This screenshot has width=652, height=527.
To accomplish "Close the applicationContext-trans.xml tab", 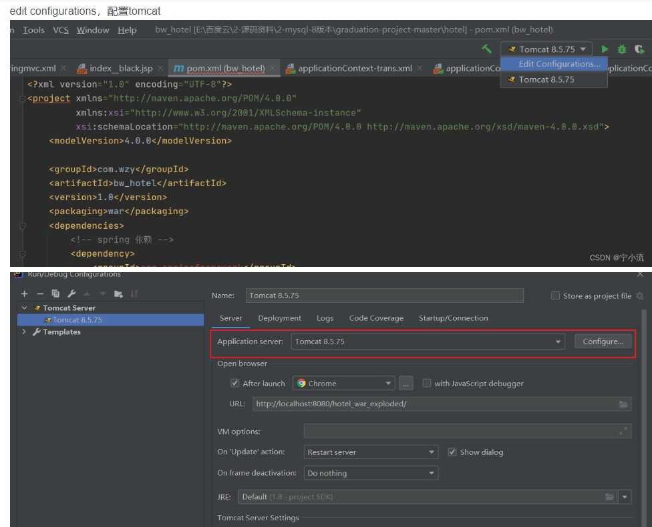I will click(x=420, y=67).
